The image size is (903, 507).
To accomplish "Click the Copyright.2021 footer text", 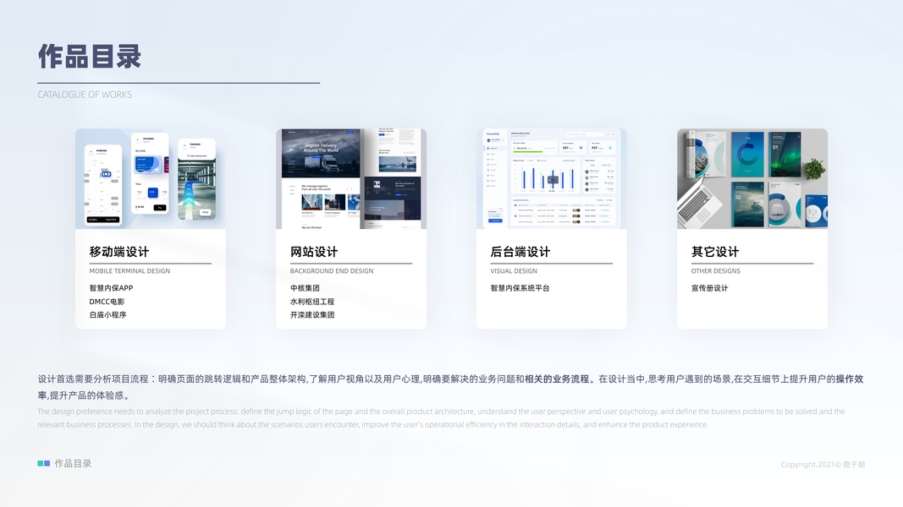I will click(x=823, y=465).
